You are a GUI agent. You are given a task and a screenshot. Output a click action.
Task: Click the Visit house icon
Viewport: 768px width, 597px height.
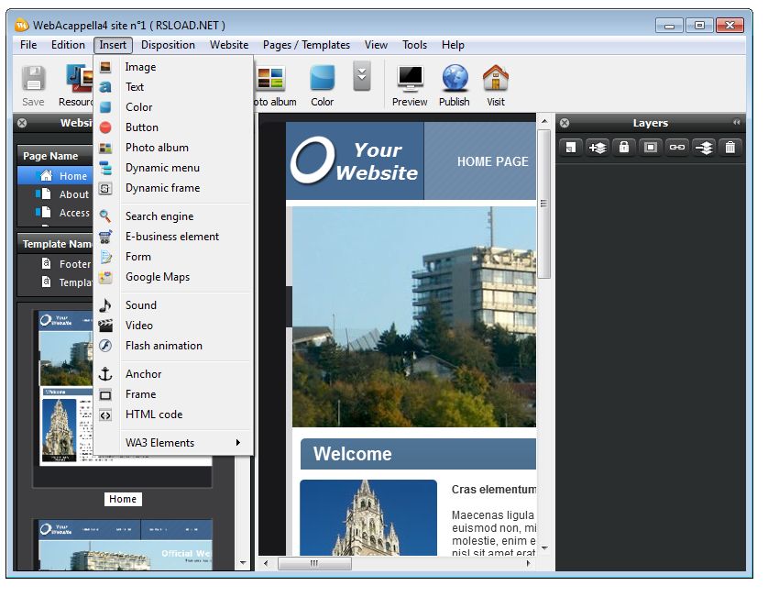click(x=496, y=79)
